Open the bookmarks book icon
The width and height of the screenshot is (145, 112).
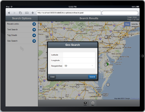tap(27, 13)
